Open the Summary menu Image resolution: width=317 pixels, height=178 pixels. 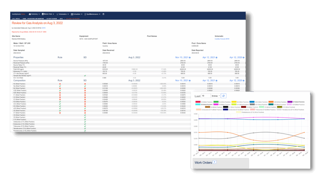pyautogui.click(x=34, y=14)
